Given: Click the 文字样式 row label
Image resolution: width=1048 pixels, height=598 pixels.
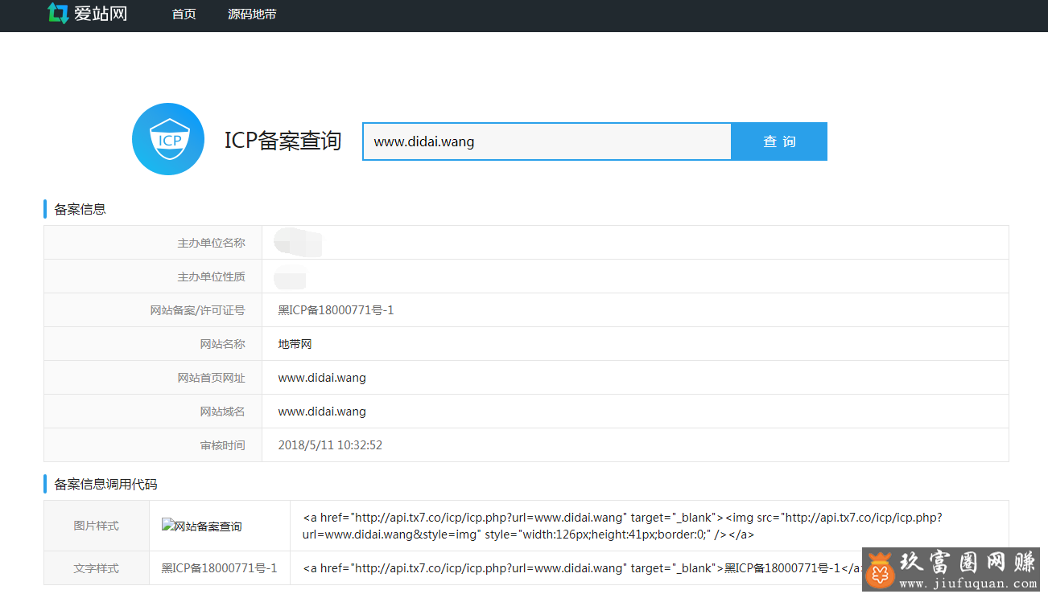Looking at the screenshot, I should tap(96, 568).
